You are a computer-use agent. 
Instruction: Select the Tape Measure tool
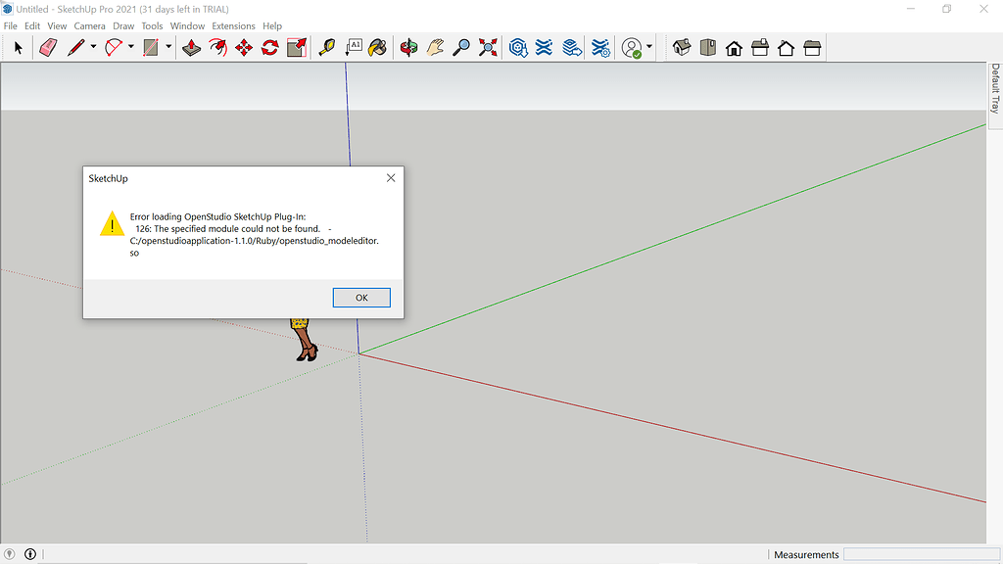pyautogui.click(x=328, y=46)
